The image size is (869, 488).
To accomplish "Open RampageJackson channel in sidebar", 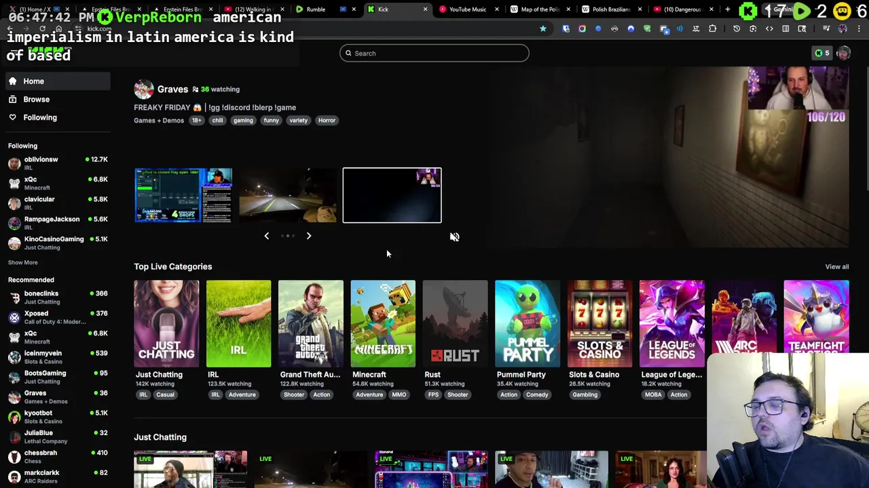I will pyautogui.click(x=58, y=223).
